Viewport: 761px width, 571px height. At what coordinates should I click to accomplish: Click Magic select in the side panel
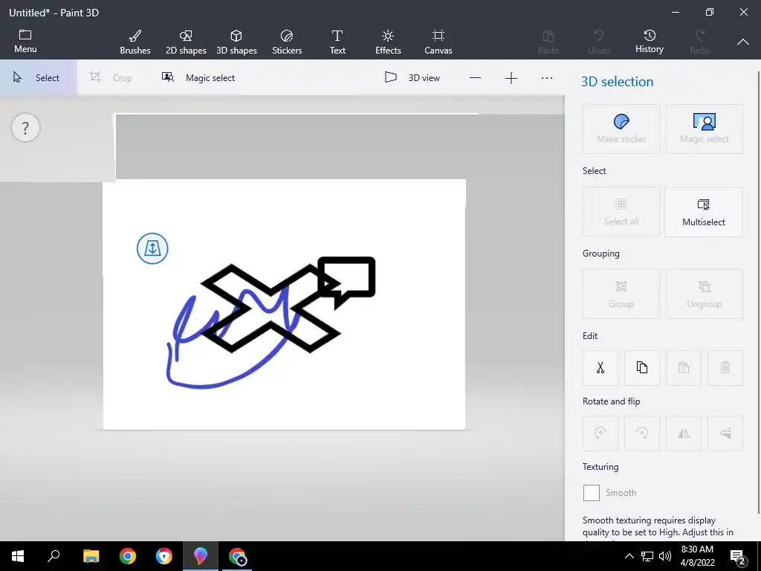click(x=705, y=129)
